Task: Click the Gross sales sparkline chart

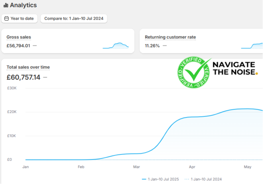Action: pos(116,46)
